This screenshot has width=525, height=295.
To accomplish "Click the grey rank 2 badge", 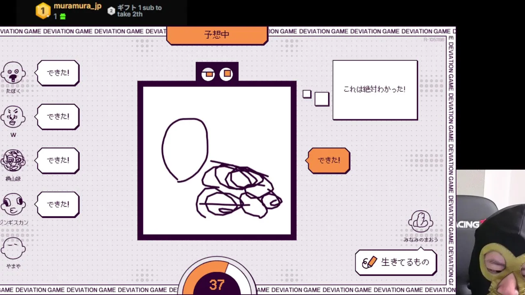I will click(111, 11).
